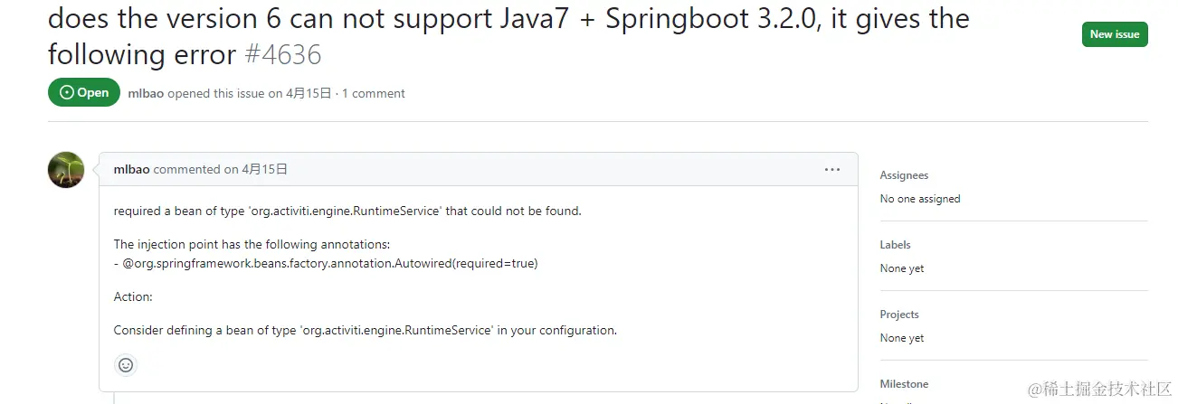Image resolution: width=1178 pixels, height=404 pixels.
Task: Click mlbao's avatar beside the comment
Action: pos(66,170)
